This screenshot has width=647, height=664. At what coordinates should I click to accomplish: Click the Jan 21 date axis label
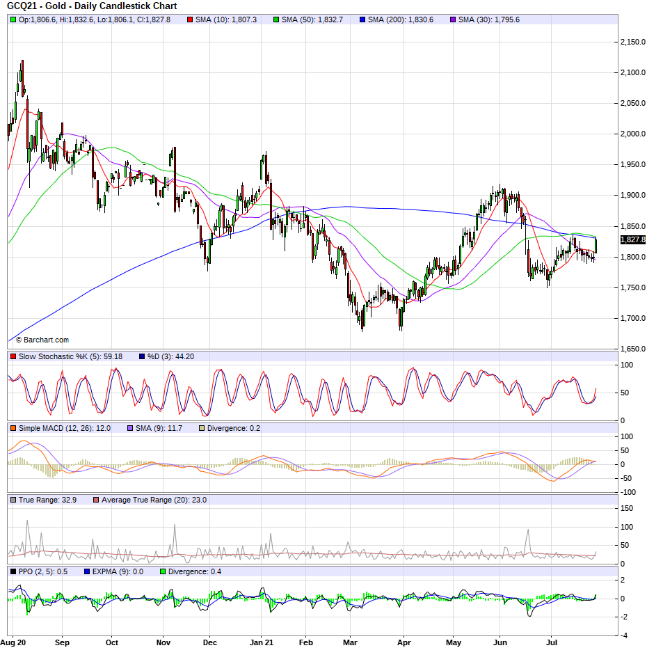pos(262,642)
